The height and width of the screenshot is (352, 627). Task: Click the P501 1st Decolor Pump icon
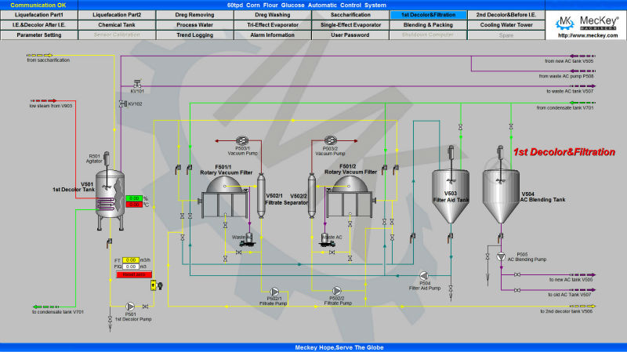coord(130,304)
